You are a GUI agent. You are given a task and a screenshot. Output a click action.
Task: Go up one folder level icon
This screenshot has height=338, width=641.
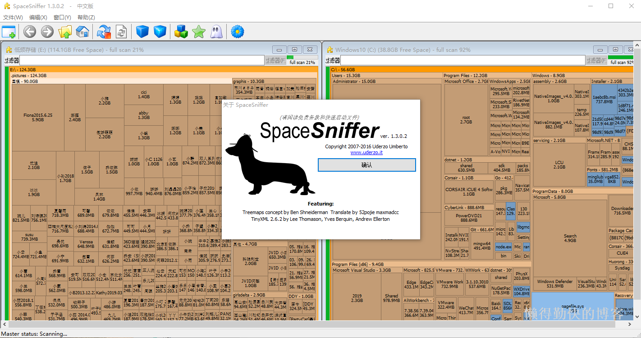[x=65, y=32]
